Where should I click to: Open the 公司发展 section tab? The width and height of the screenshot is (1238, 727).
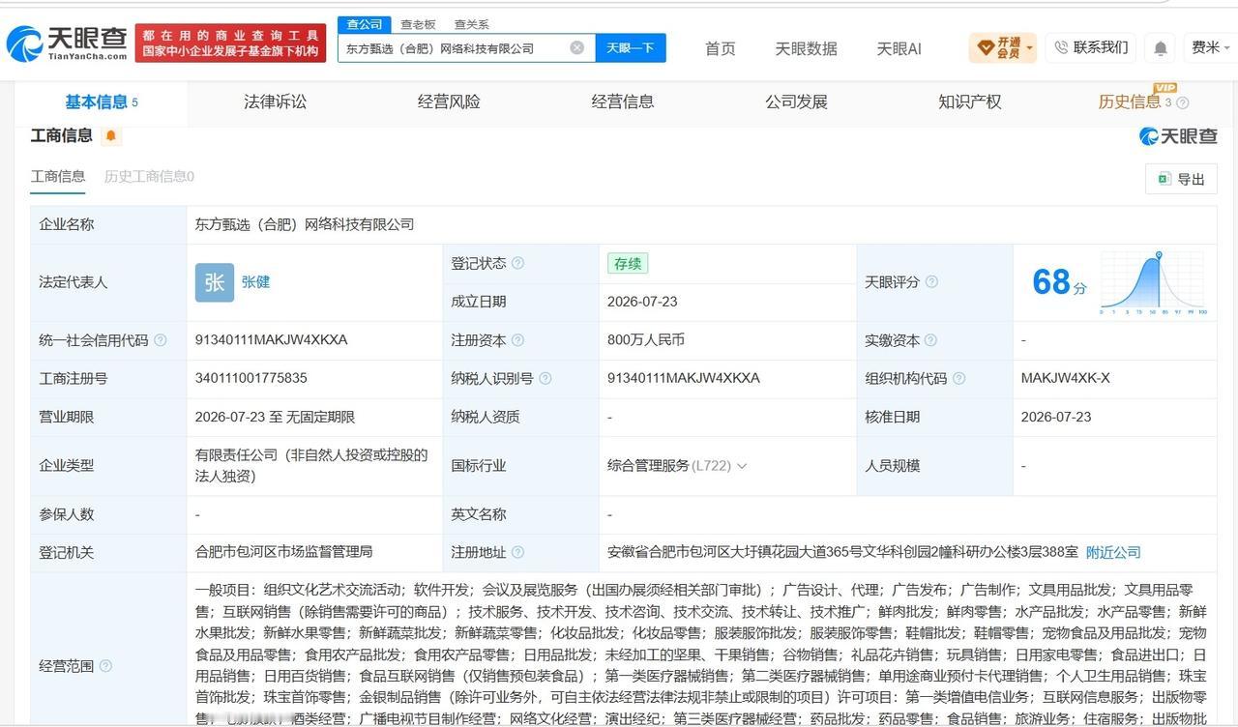tap(796, 102)
